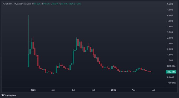179x98 pixels.
Task: Click the 0.0000 price axis label
Action: (x=170, y=77)
